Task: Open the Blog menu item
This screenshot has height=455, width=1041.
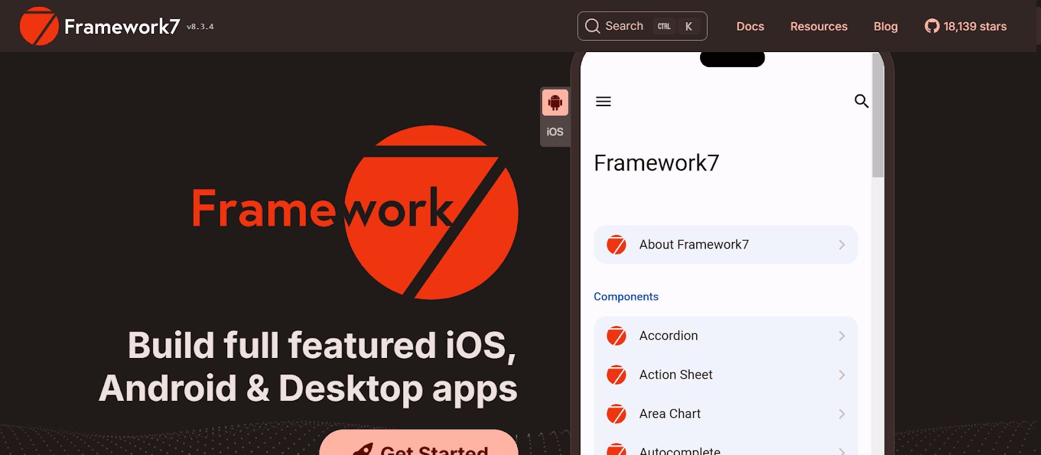Action: pyautogui.click(x=886, y=26)
